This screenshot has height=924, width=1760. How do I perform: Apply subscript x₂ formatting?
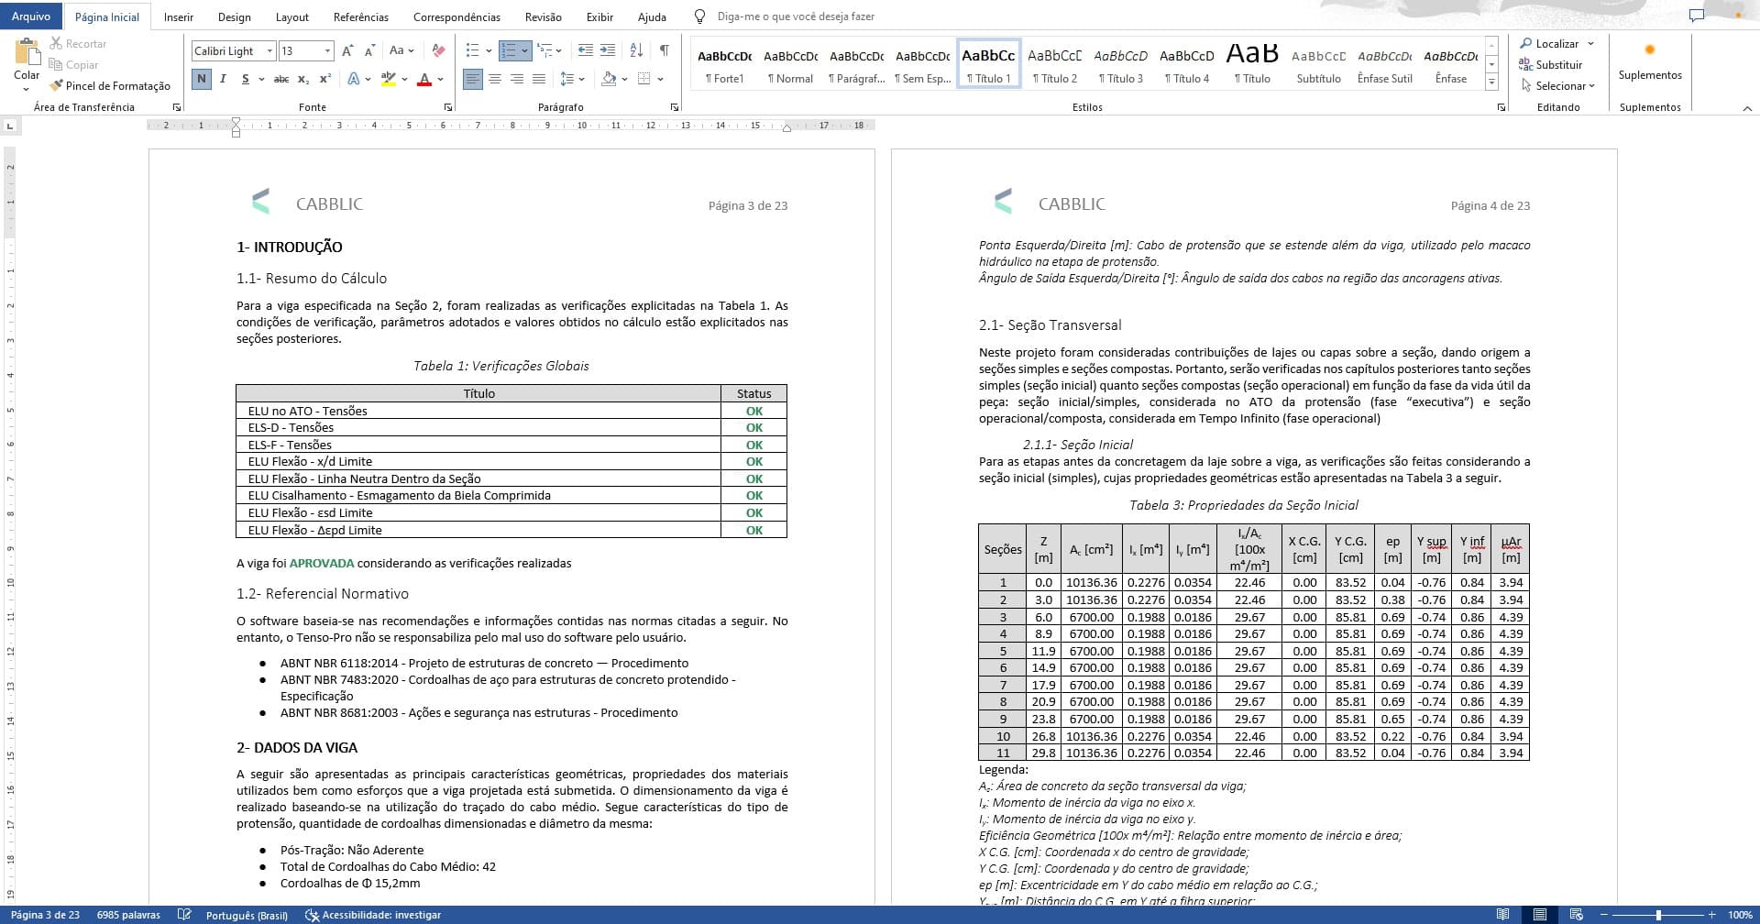tap(303, 80)
